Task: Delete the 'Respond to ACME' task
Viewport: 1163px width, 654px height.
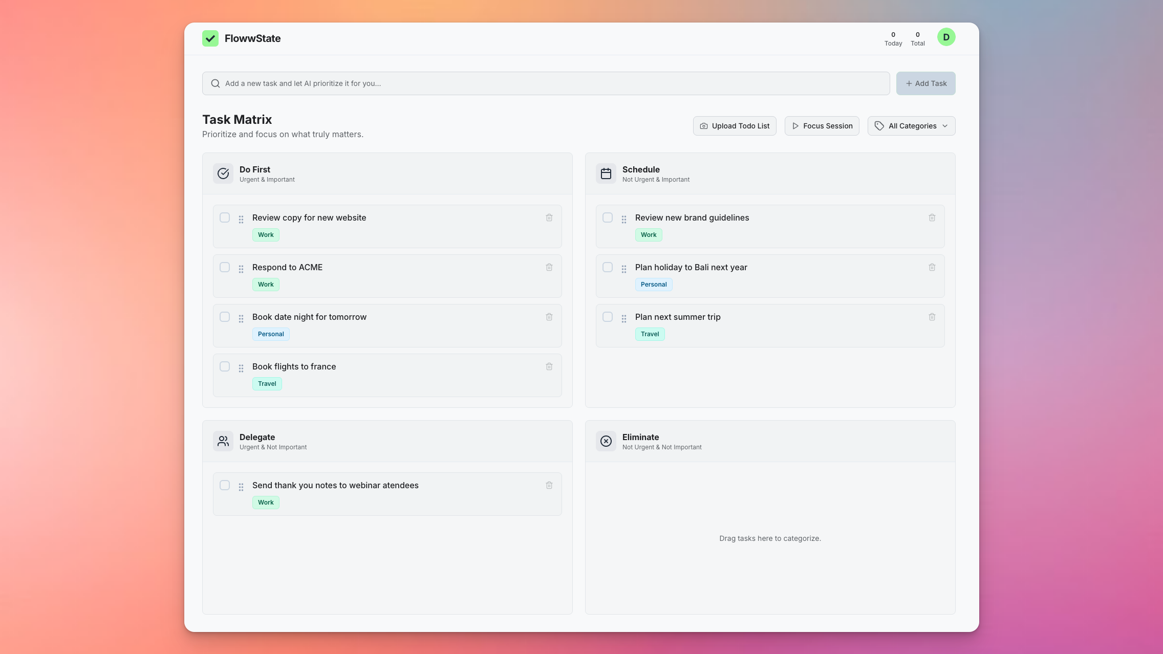Action: coord(549,267)
